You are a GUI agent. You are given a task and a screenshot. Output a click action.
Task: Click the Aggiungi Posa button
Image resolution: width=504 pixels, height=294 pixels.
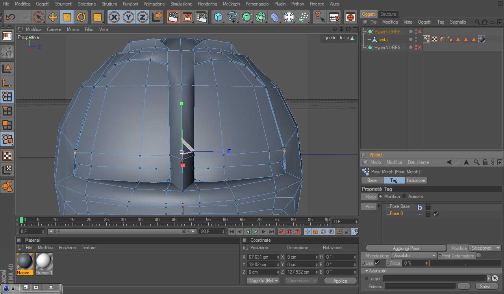tap(406, 248)
